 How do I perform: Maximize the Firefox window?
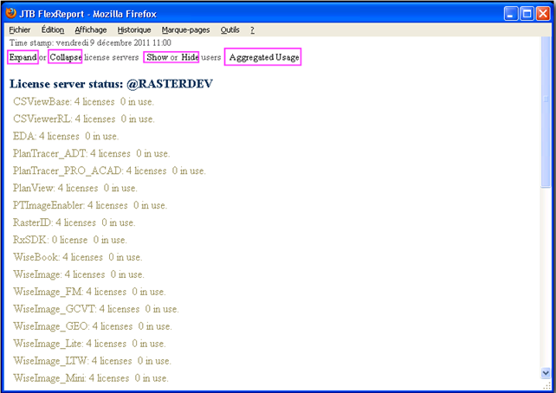pos(527,14)
